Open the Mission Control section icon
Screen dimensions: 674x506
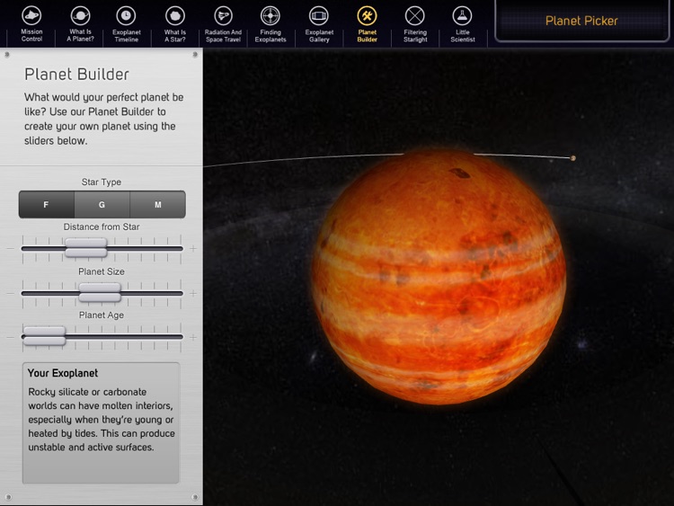click(31, 16)
